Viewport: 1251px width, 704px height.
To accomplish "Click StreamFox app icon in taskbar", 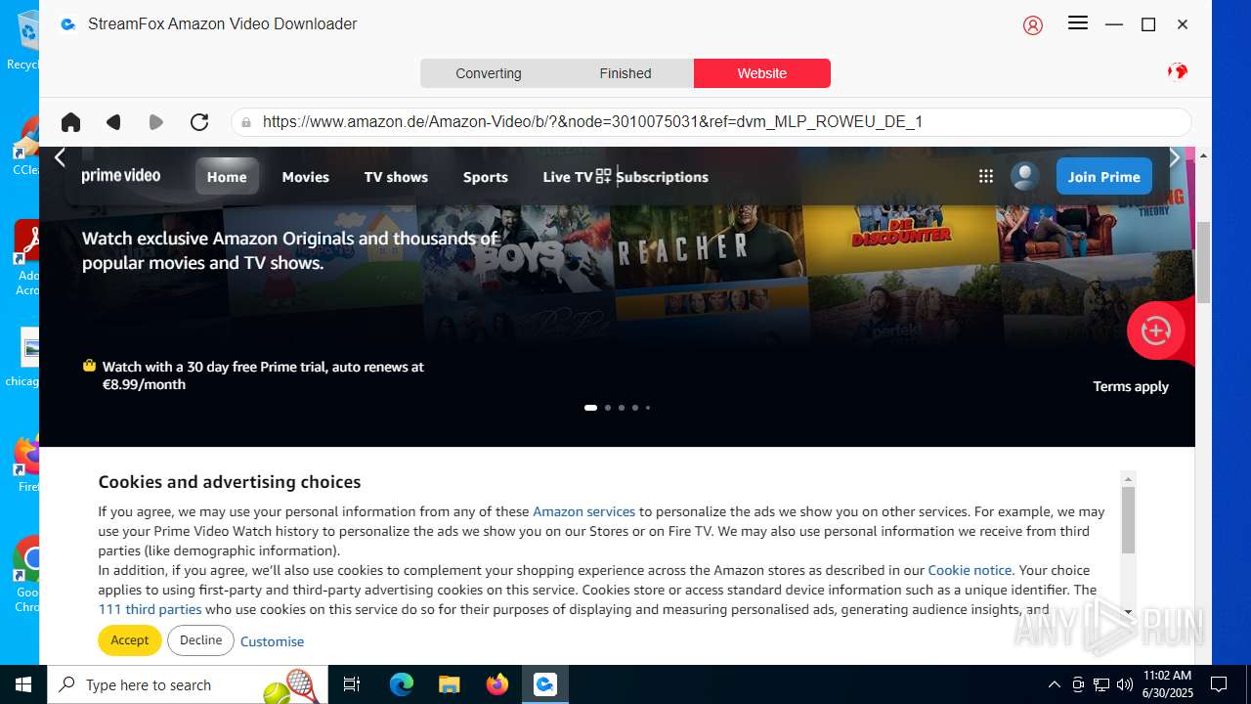I will coord(544,684).
